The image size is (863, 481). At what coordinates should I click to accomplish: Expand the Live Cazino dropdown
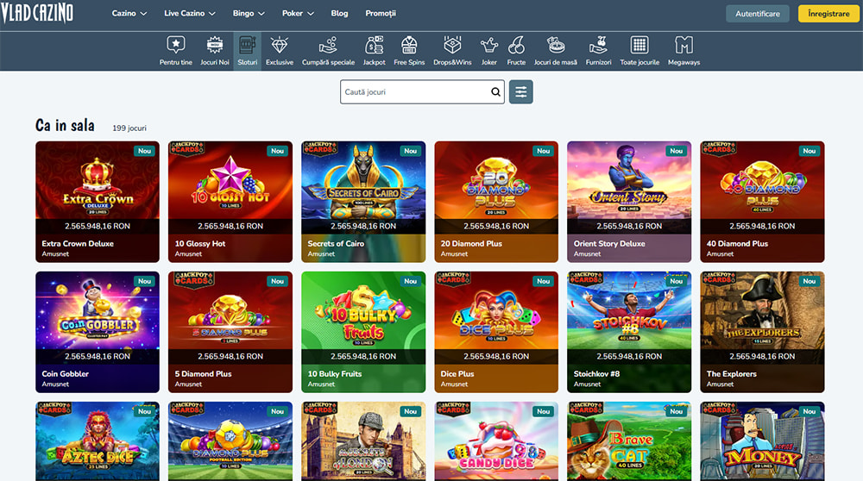(189, 14)
